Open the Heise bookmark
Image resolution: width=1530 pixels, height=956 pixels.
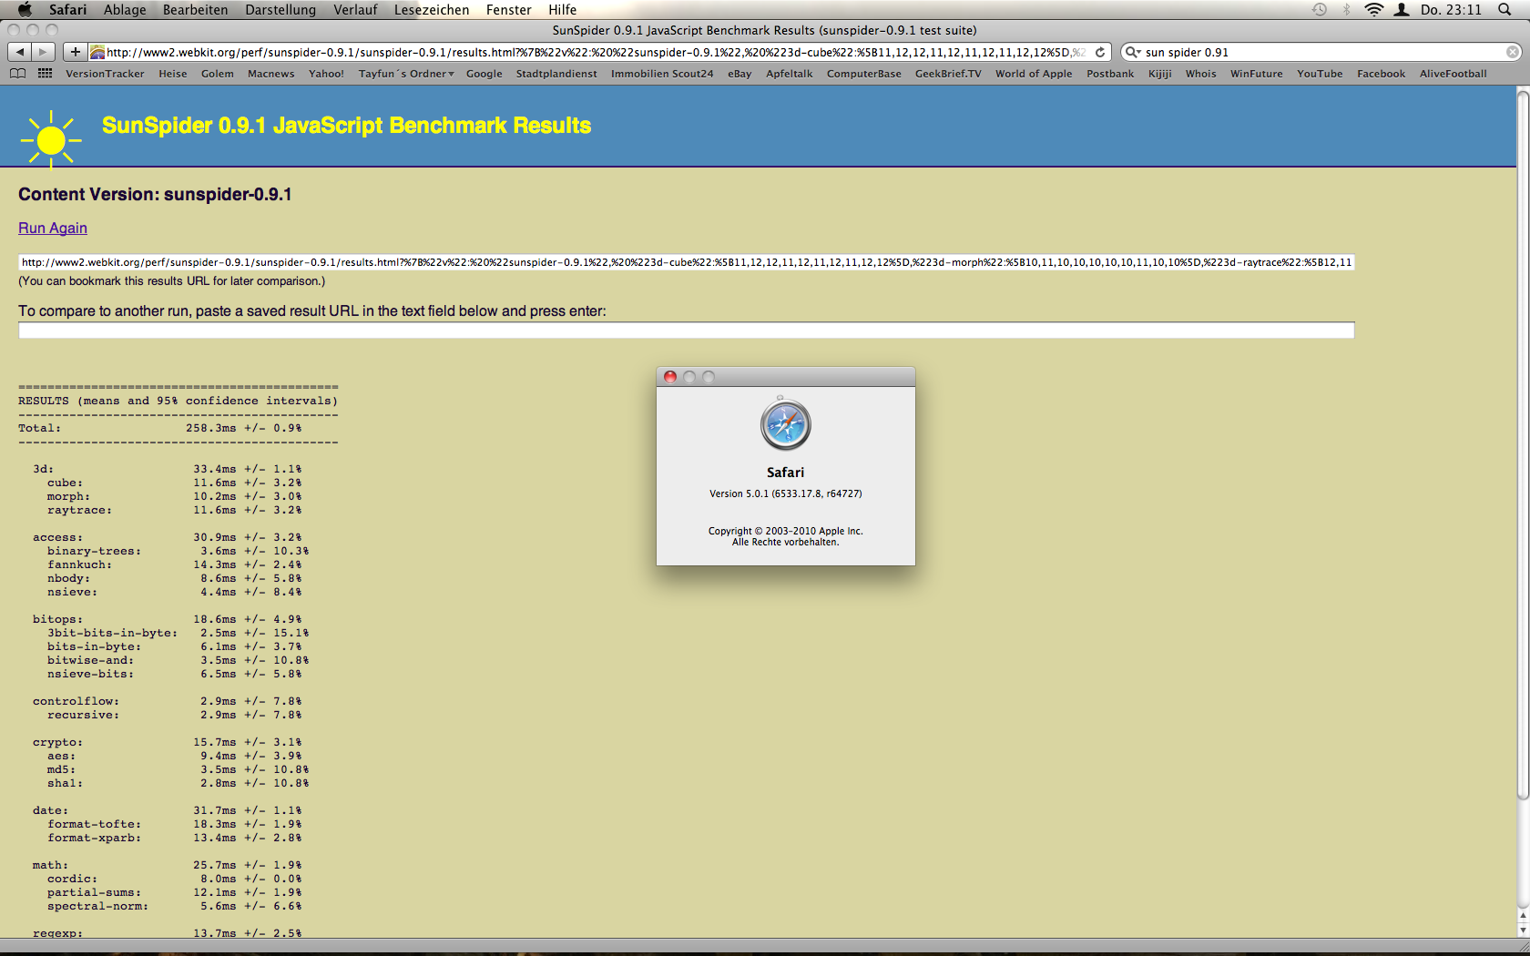point(172,74)
